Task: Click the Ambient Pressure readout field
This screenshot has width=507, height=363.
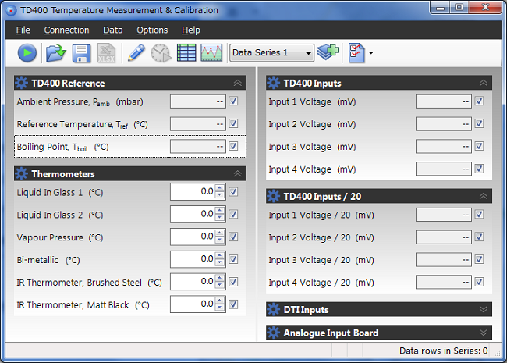Action: coord(198,101)
